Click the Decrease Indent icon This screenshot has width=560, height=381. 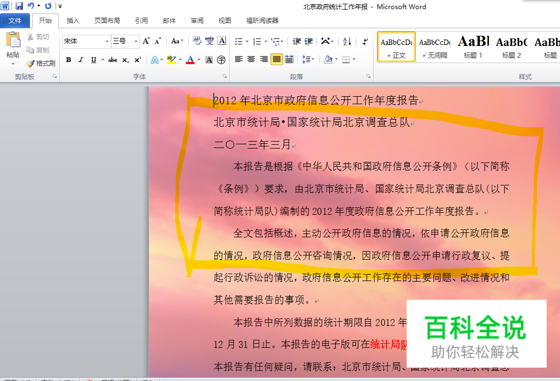coord(297,42)
